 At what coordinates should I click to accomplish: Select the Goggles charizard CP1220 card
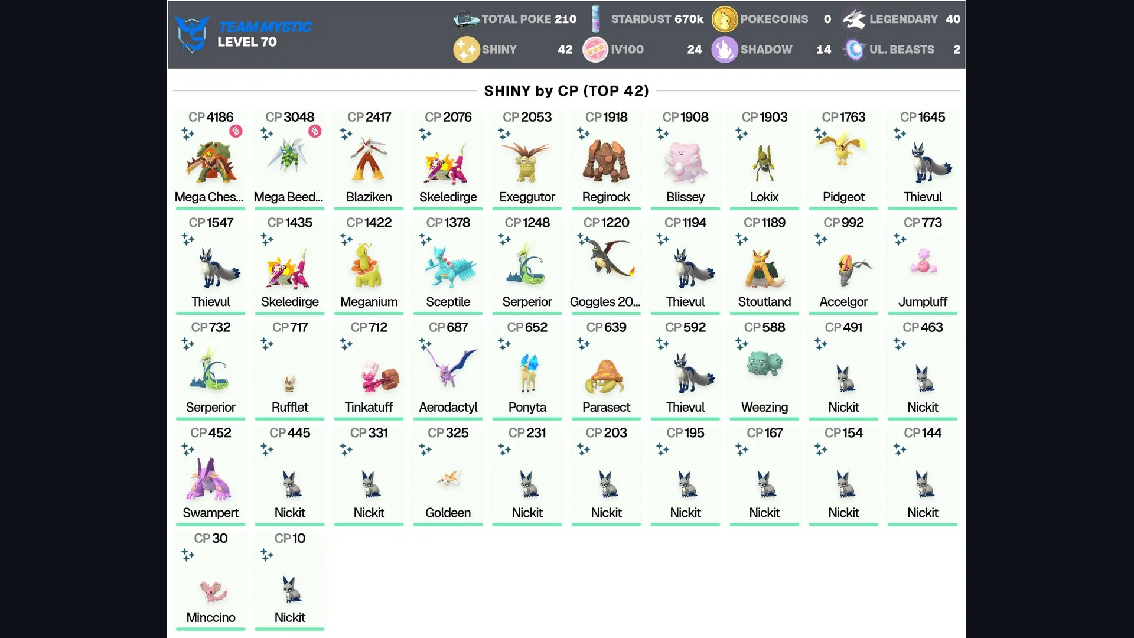[606, 264]
